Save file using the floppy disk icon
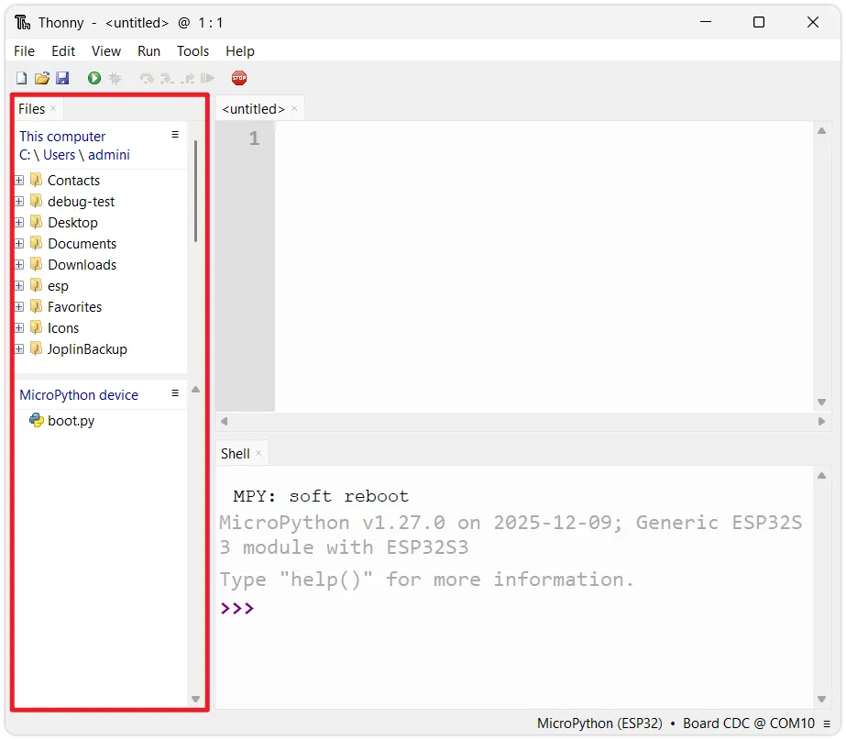This screenshot has width=846, height=740. point(62,79)
